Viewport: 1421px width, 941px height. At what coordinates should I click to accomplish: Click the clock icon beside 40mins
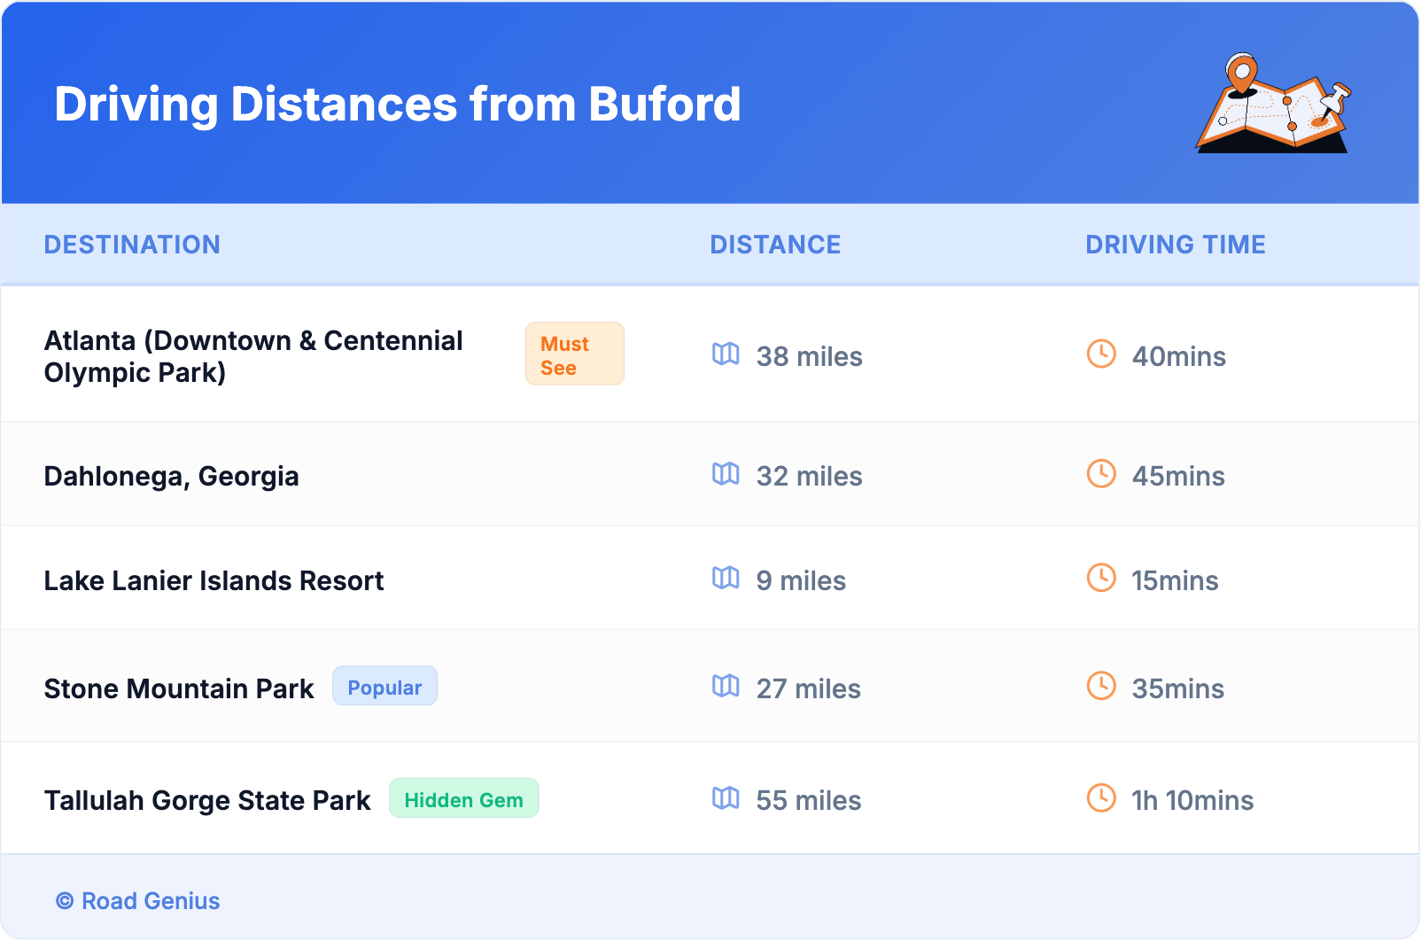pos(1101,354)
